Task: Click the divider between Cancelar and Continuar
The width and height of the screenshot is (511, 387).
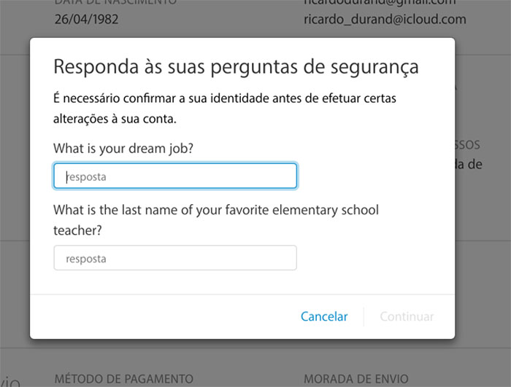Action: pos(364,316)
